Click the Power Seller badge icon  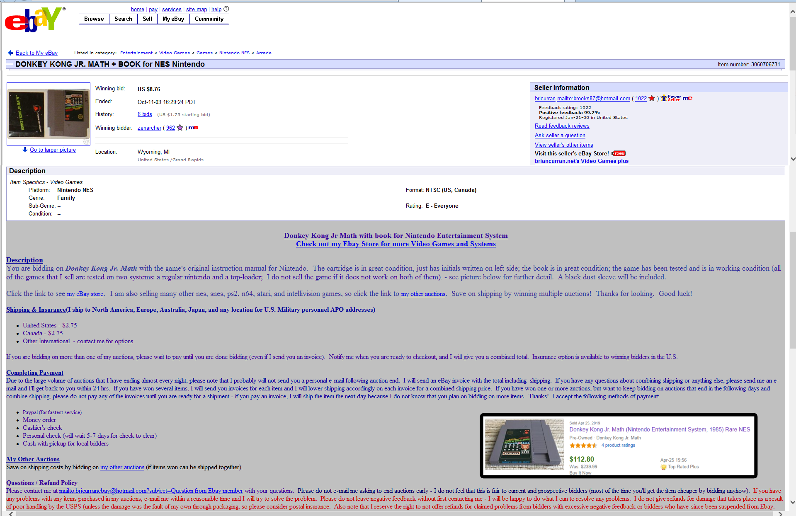coord(670,98)
